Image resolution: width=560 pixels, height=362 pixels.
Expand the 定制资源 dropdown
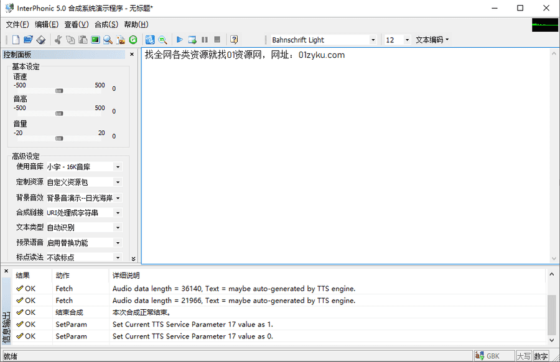[118, 182]
